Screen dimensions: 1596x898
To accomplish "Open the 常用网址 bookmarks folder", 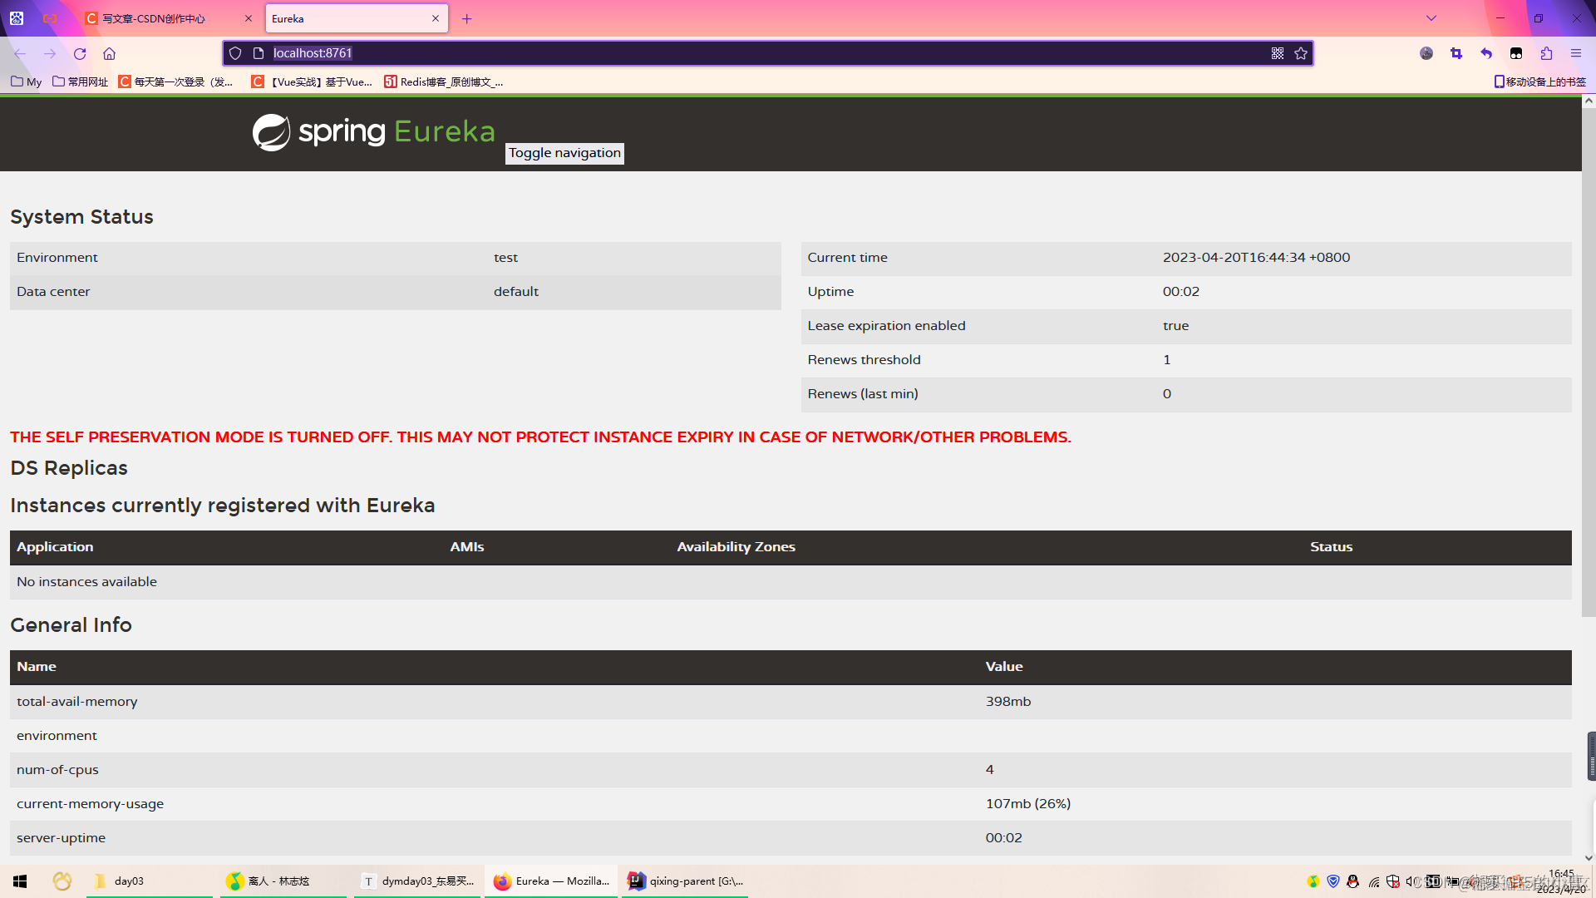I will pos(80,81).
